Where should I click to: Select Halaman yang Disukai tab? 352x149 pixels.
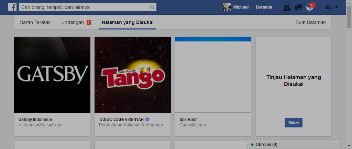(128, 22)
